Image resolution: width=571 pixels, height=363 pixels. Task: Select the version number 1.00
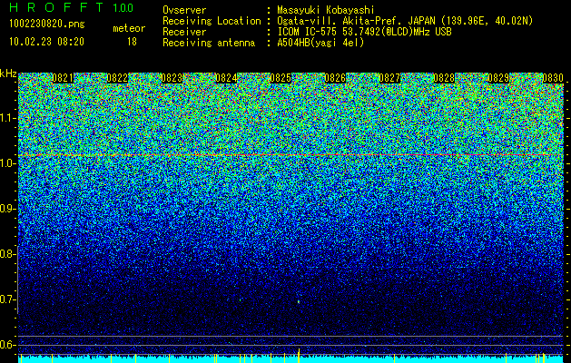tap(123, 7)
